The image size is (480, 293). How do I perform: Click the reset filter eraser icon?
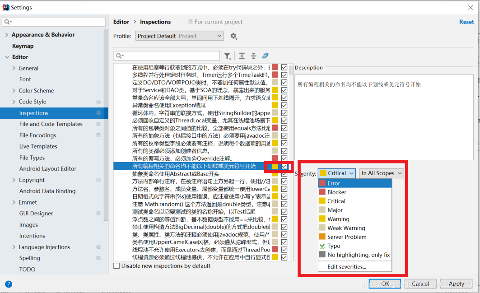[265, 56]
